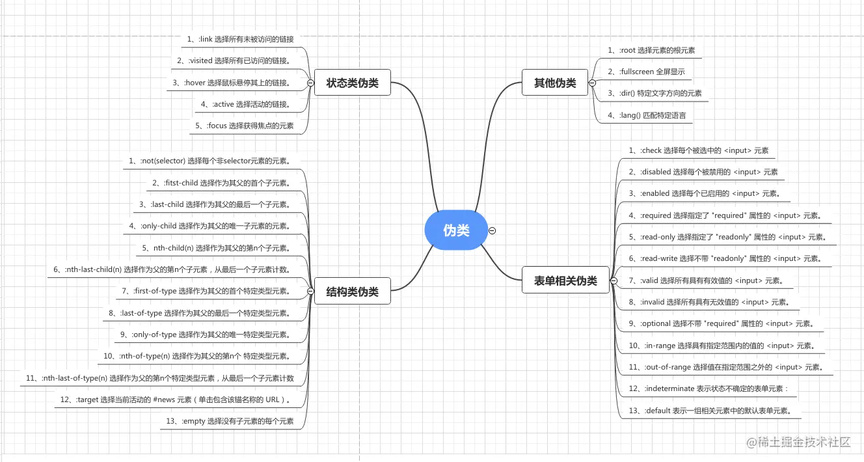Click 'nth-child(n) 选择作为其父的第n个子元素' item

point(216,248)
